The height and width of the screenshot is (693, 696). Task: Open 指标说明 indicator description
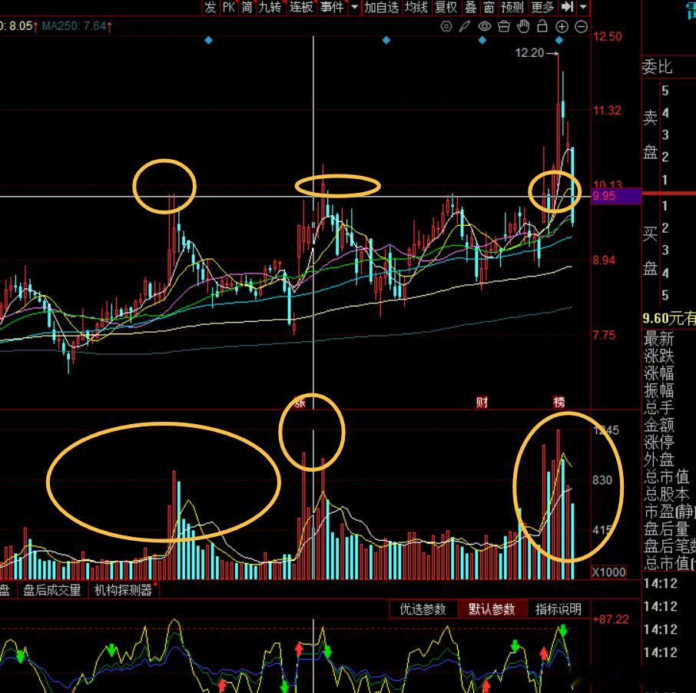coord(558,609)
